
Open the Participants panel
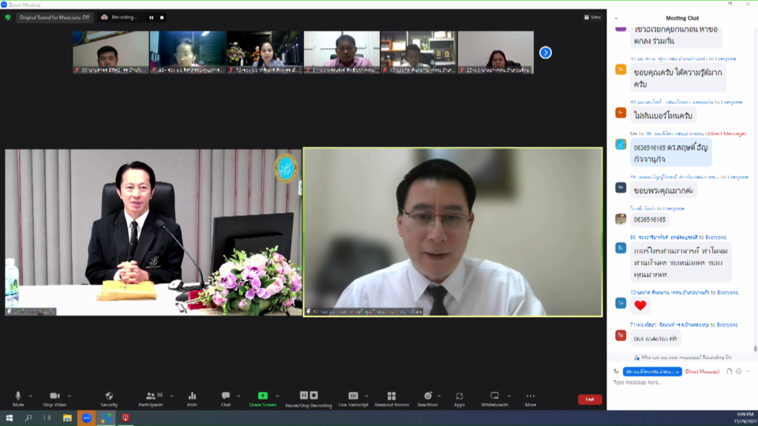[x=152, y=398]
